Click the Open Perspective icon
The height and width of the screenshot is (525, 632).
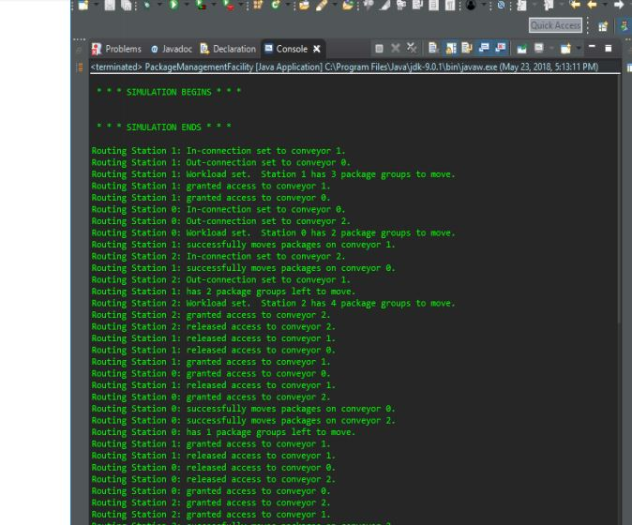pos(603,26)
